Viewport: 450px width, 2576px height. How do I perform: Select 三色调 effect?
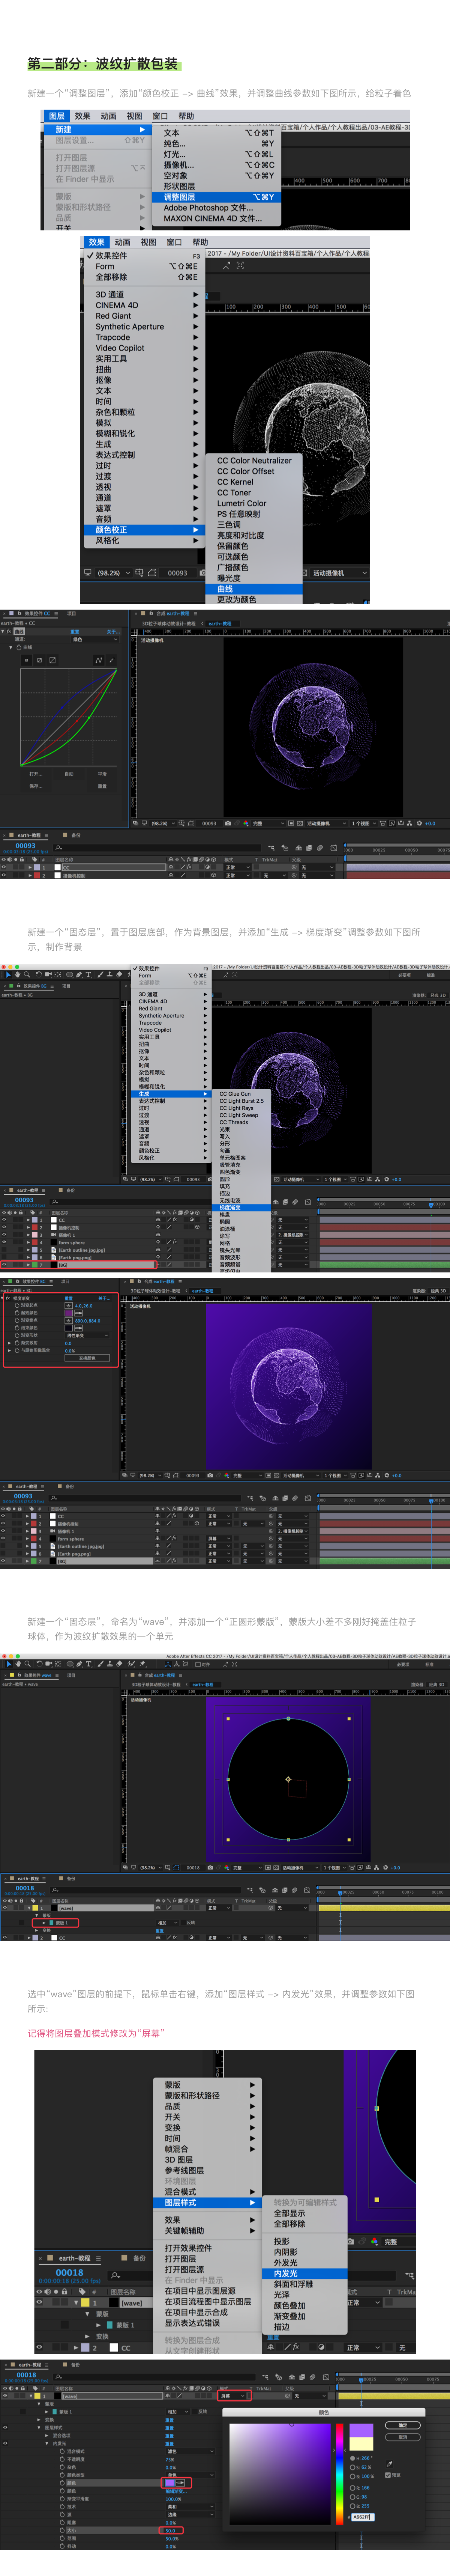click(x=254, y=525)
